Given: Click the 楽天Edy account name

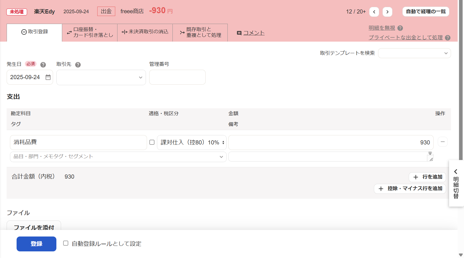Looking at the screenshot, I should click(44, 12).
